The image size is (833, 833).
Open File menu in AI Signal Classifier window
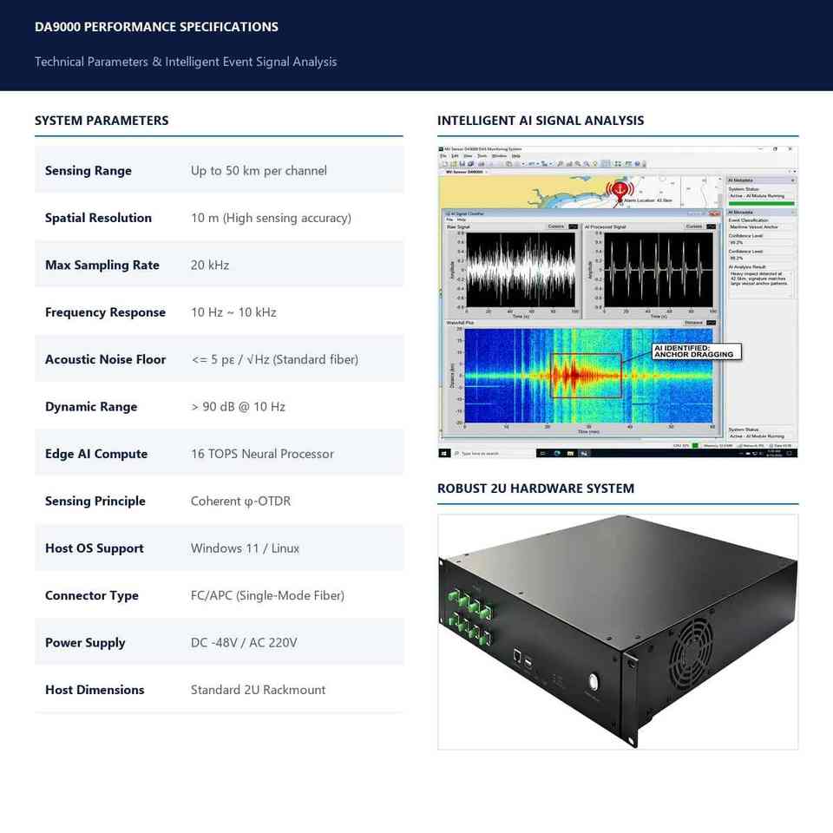coord(449,220)
